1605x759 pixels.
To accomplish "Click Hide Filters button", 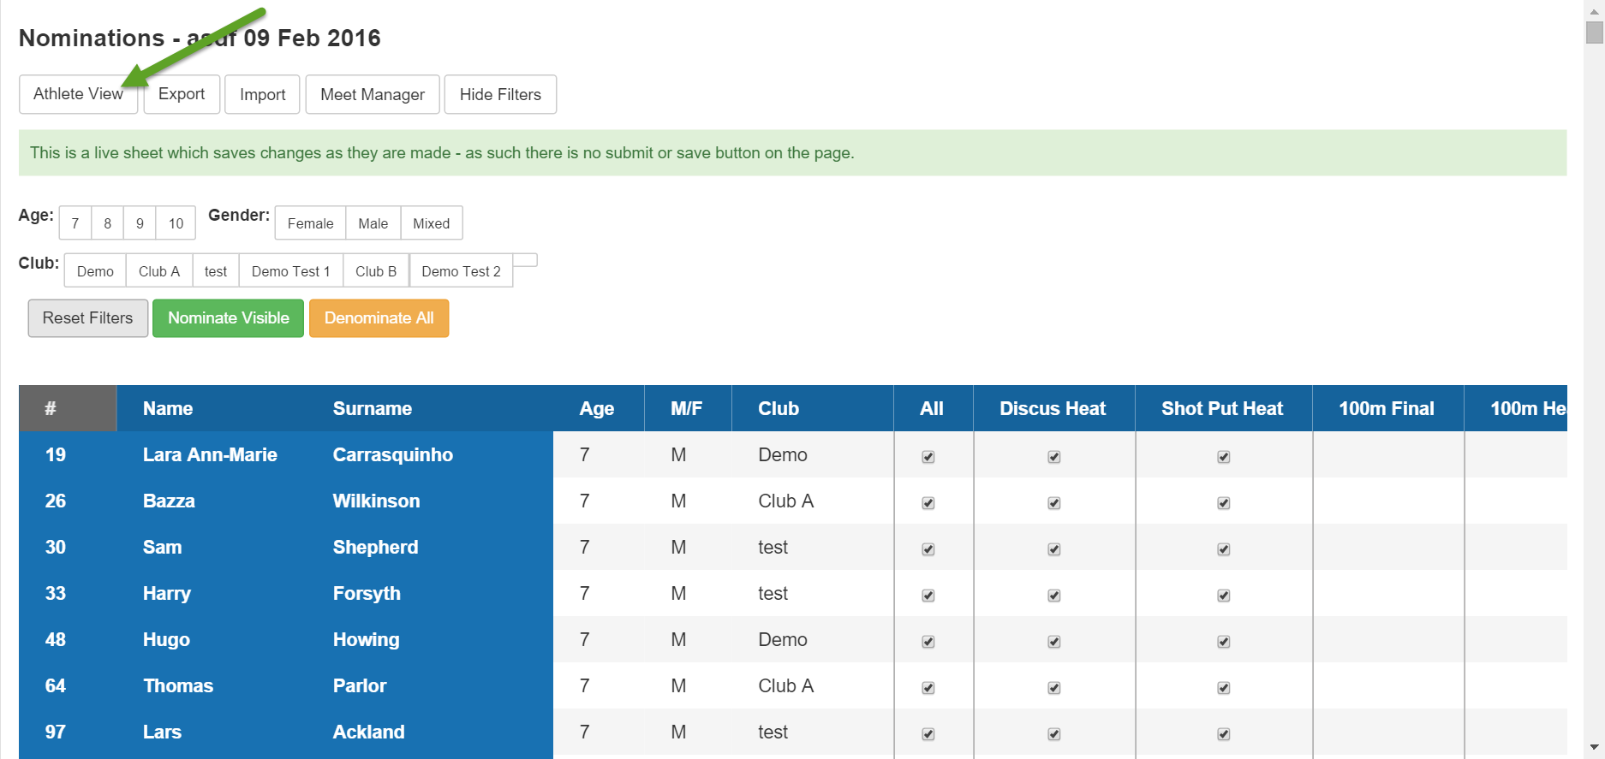I will pos(500,94).
